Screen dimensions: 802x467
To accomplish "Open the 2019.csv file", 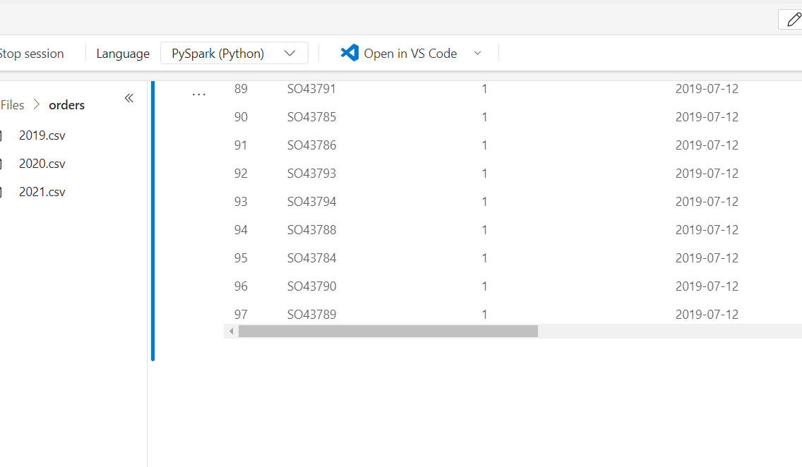I will (42, 135).
